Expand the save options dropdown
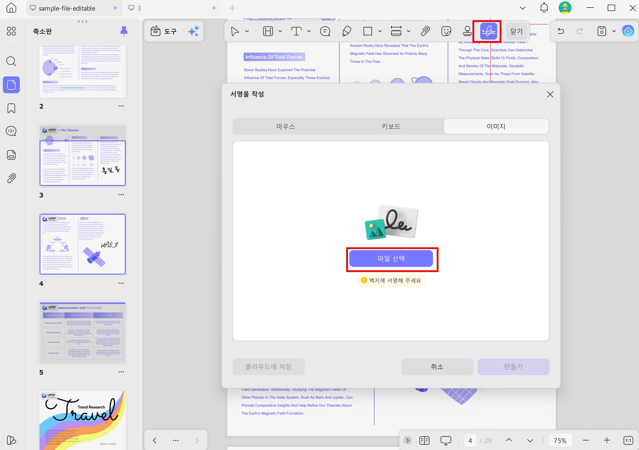 [614, 31]
